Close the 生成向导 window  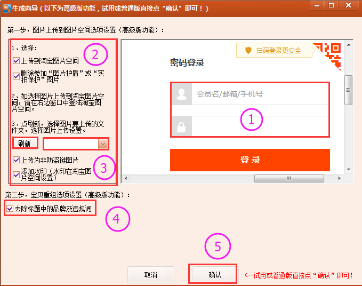[348, 5]
